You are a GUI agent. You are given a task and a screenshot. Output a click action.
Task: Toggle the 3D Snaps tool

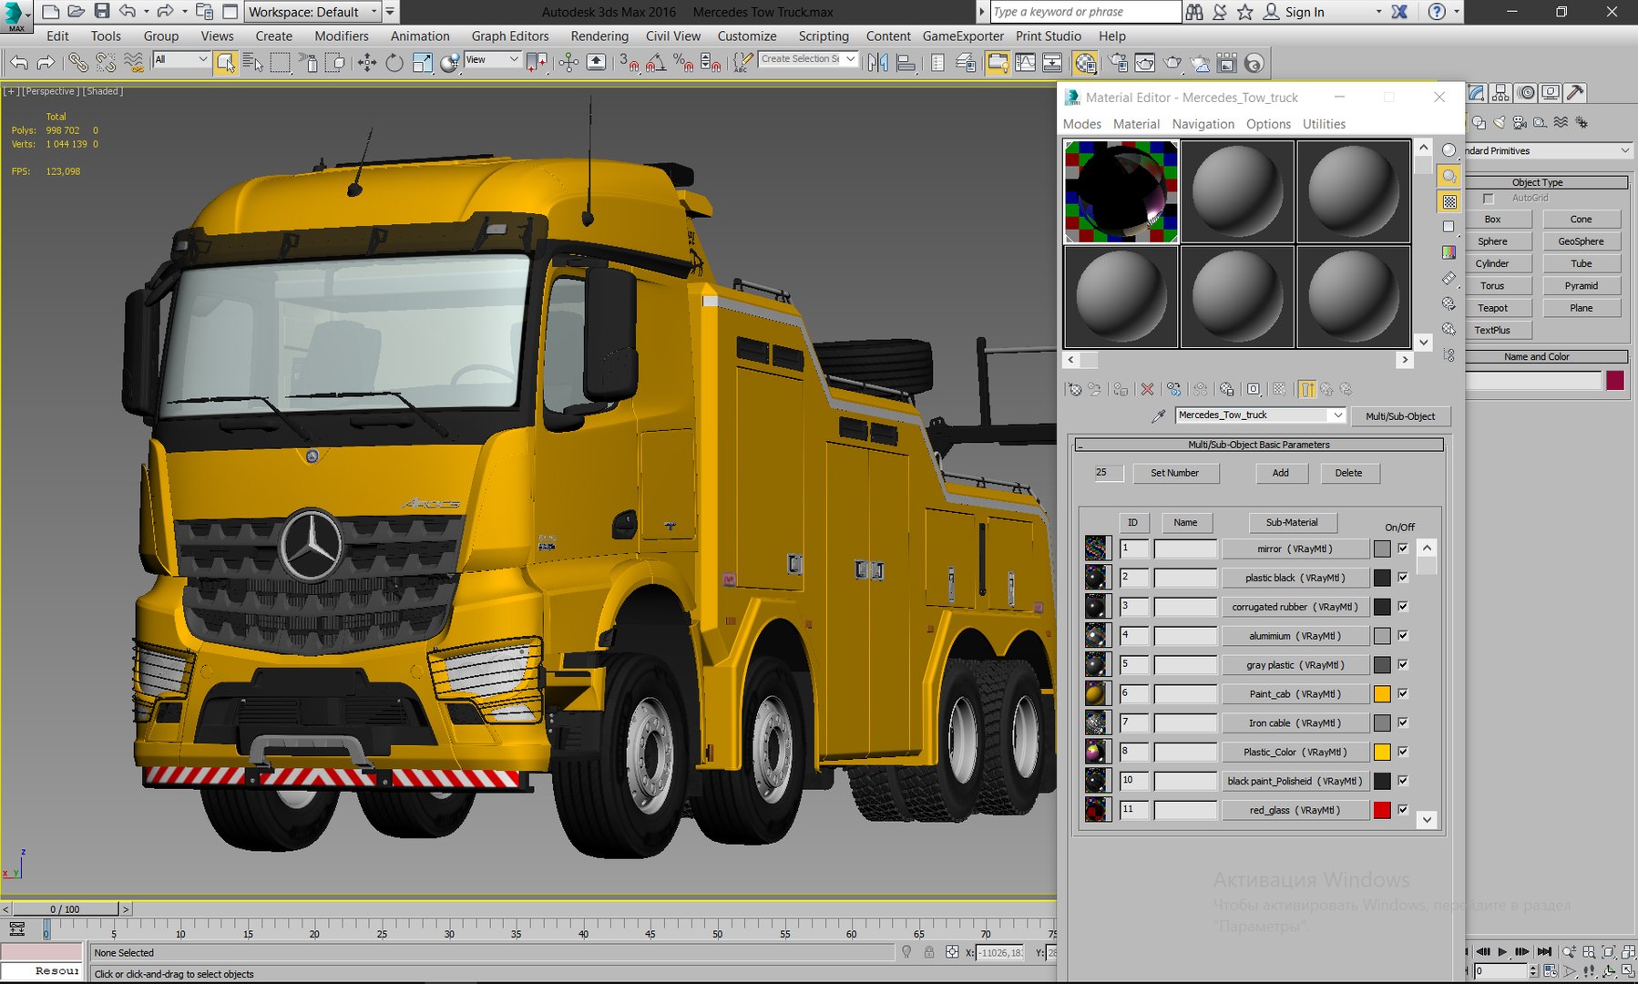(629, 62)
